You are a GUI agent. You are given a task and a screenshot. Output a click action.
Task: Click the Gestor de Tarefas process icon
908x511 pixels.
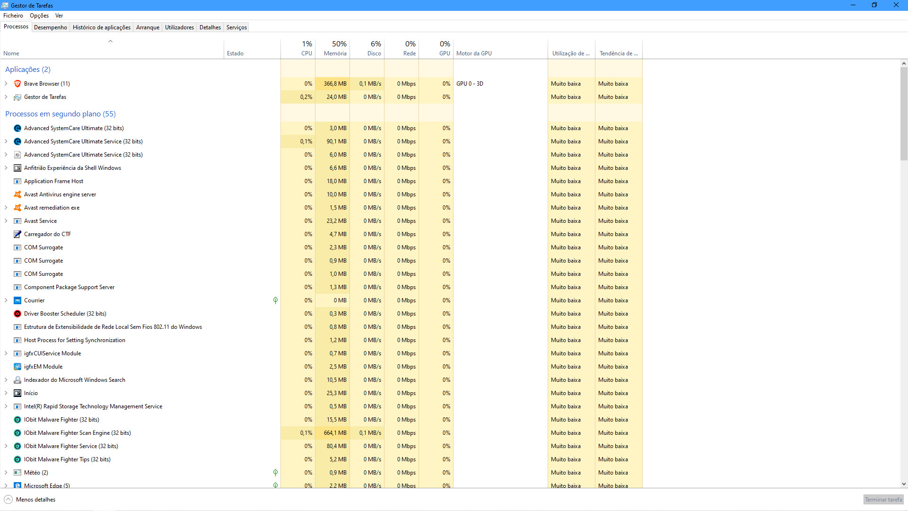tap(17, 97)
